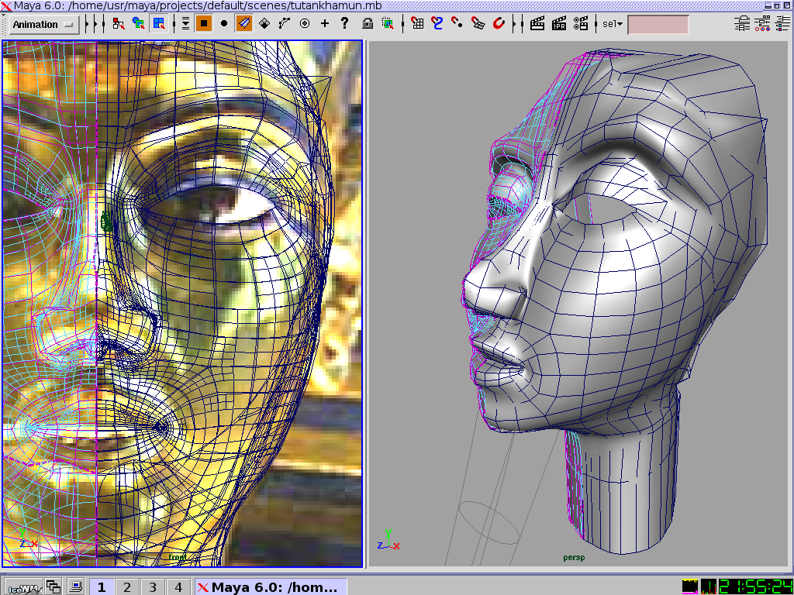This screenshot has height=595, width=794.
Task: Click the Maya title bar window menu icon
Action: pyautogui.click(x=6, y=6)
